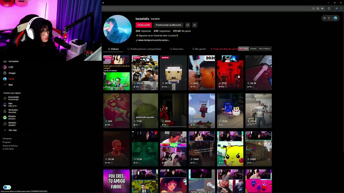Click the Cargar upload plus icon
The image size is (344, 193).
click(5, 73)
